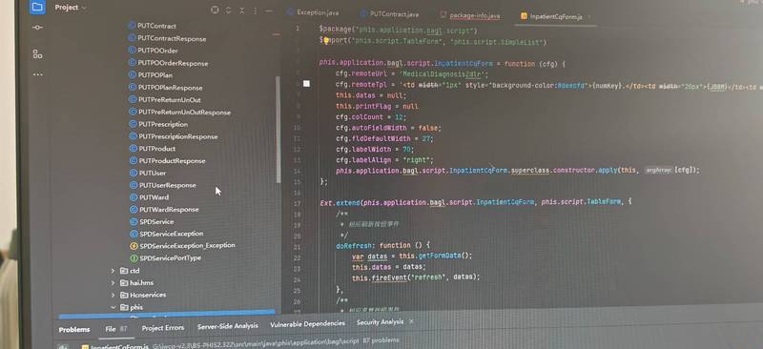Expand the ctd folder
Screen dimensions: 763x349
(113, 270)
